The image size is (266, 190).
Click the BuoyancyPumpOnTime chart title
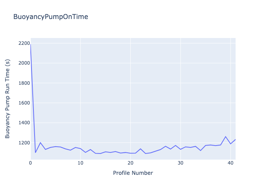51,17
